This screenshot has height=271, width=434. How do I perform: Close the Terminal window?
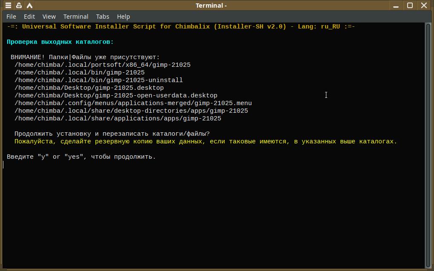[424, 5]
